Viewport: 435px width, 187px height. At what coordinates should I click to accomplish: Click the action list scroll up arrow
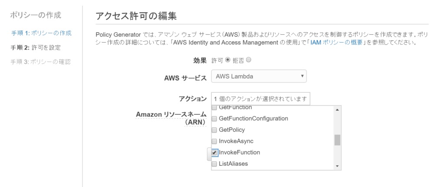tap(337, 110)
